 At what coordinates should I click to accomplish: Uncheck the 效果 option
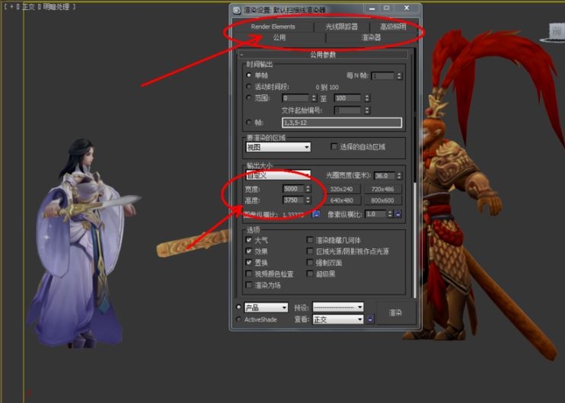(x=249, y=251)
